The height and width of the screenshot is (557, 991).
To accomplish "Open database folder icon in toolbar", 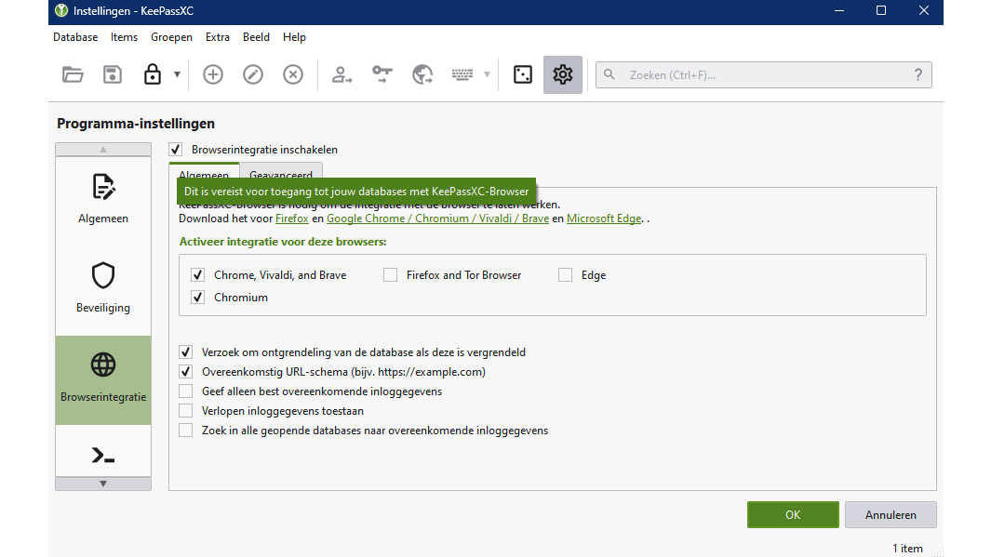I will coord(73,74).
